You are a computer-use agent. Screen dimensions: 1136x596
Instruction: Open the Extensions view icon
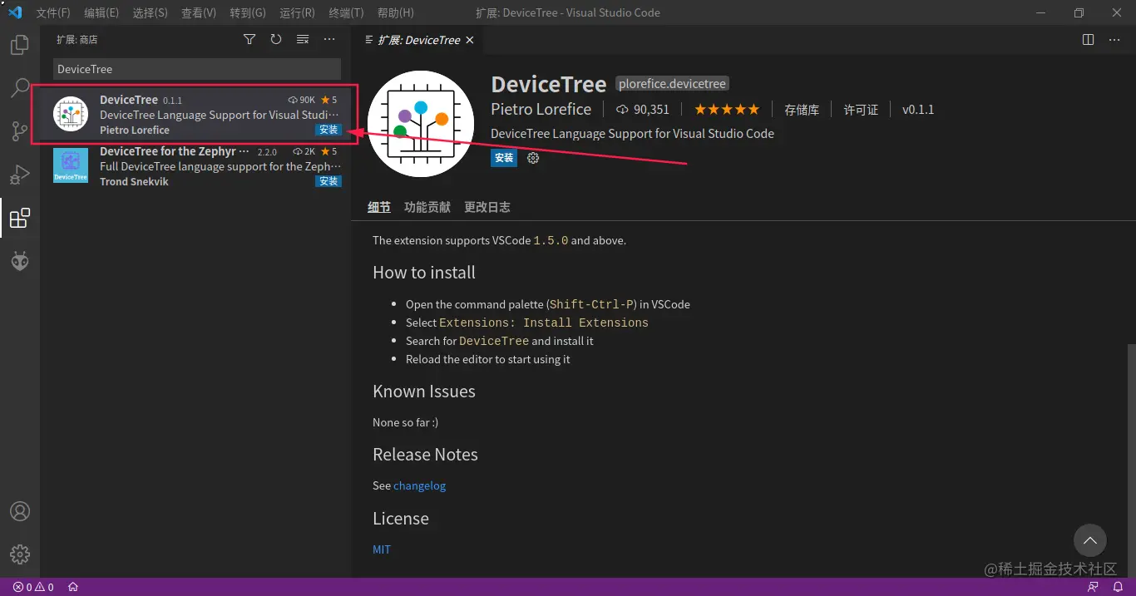(20, 218)
